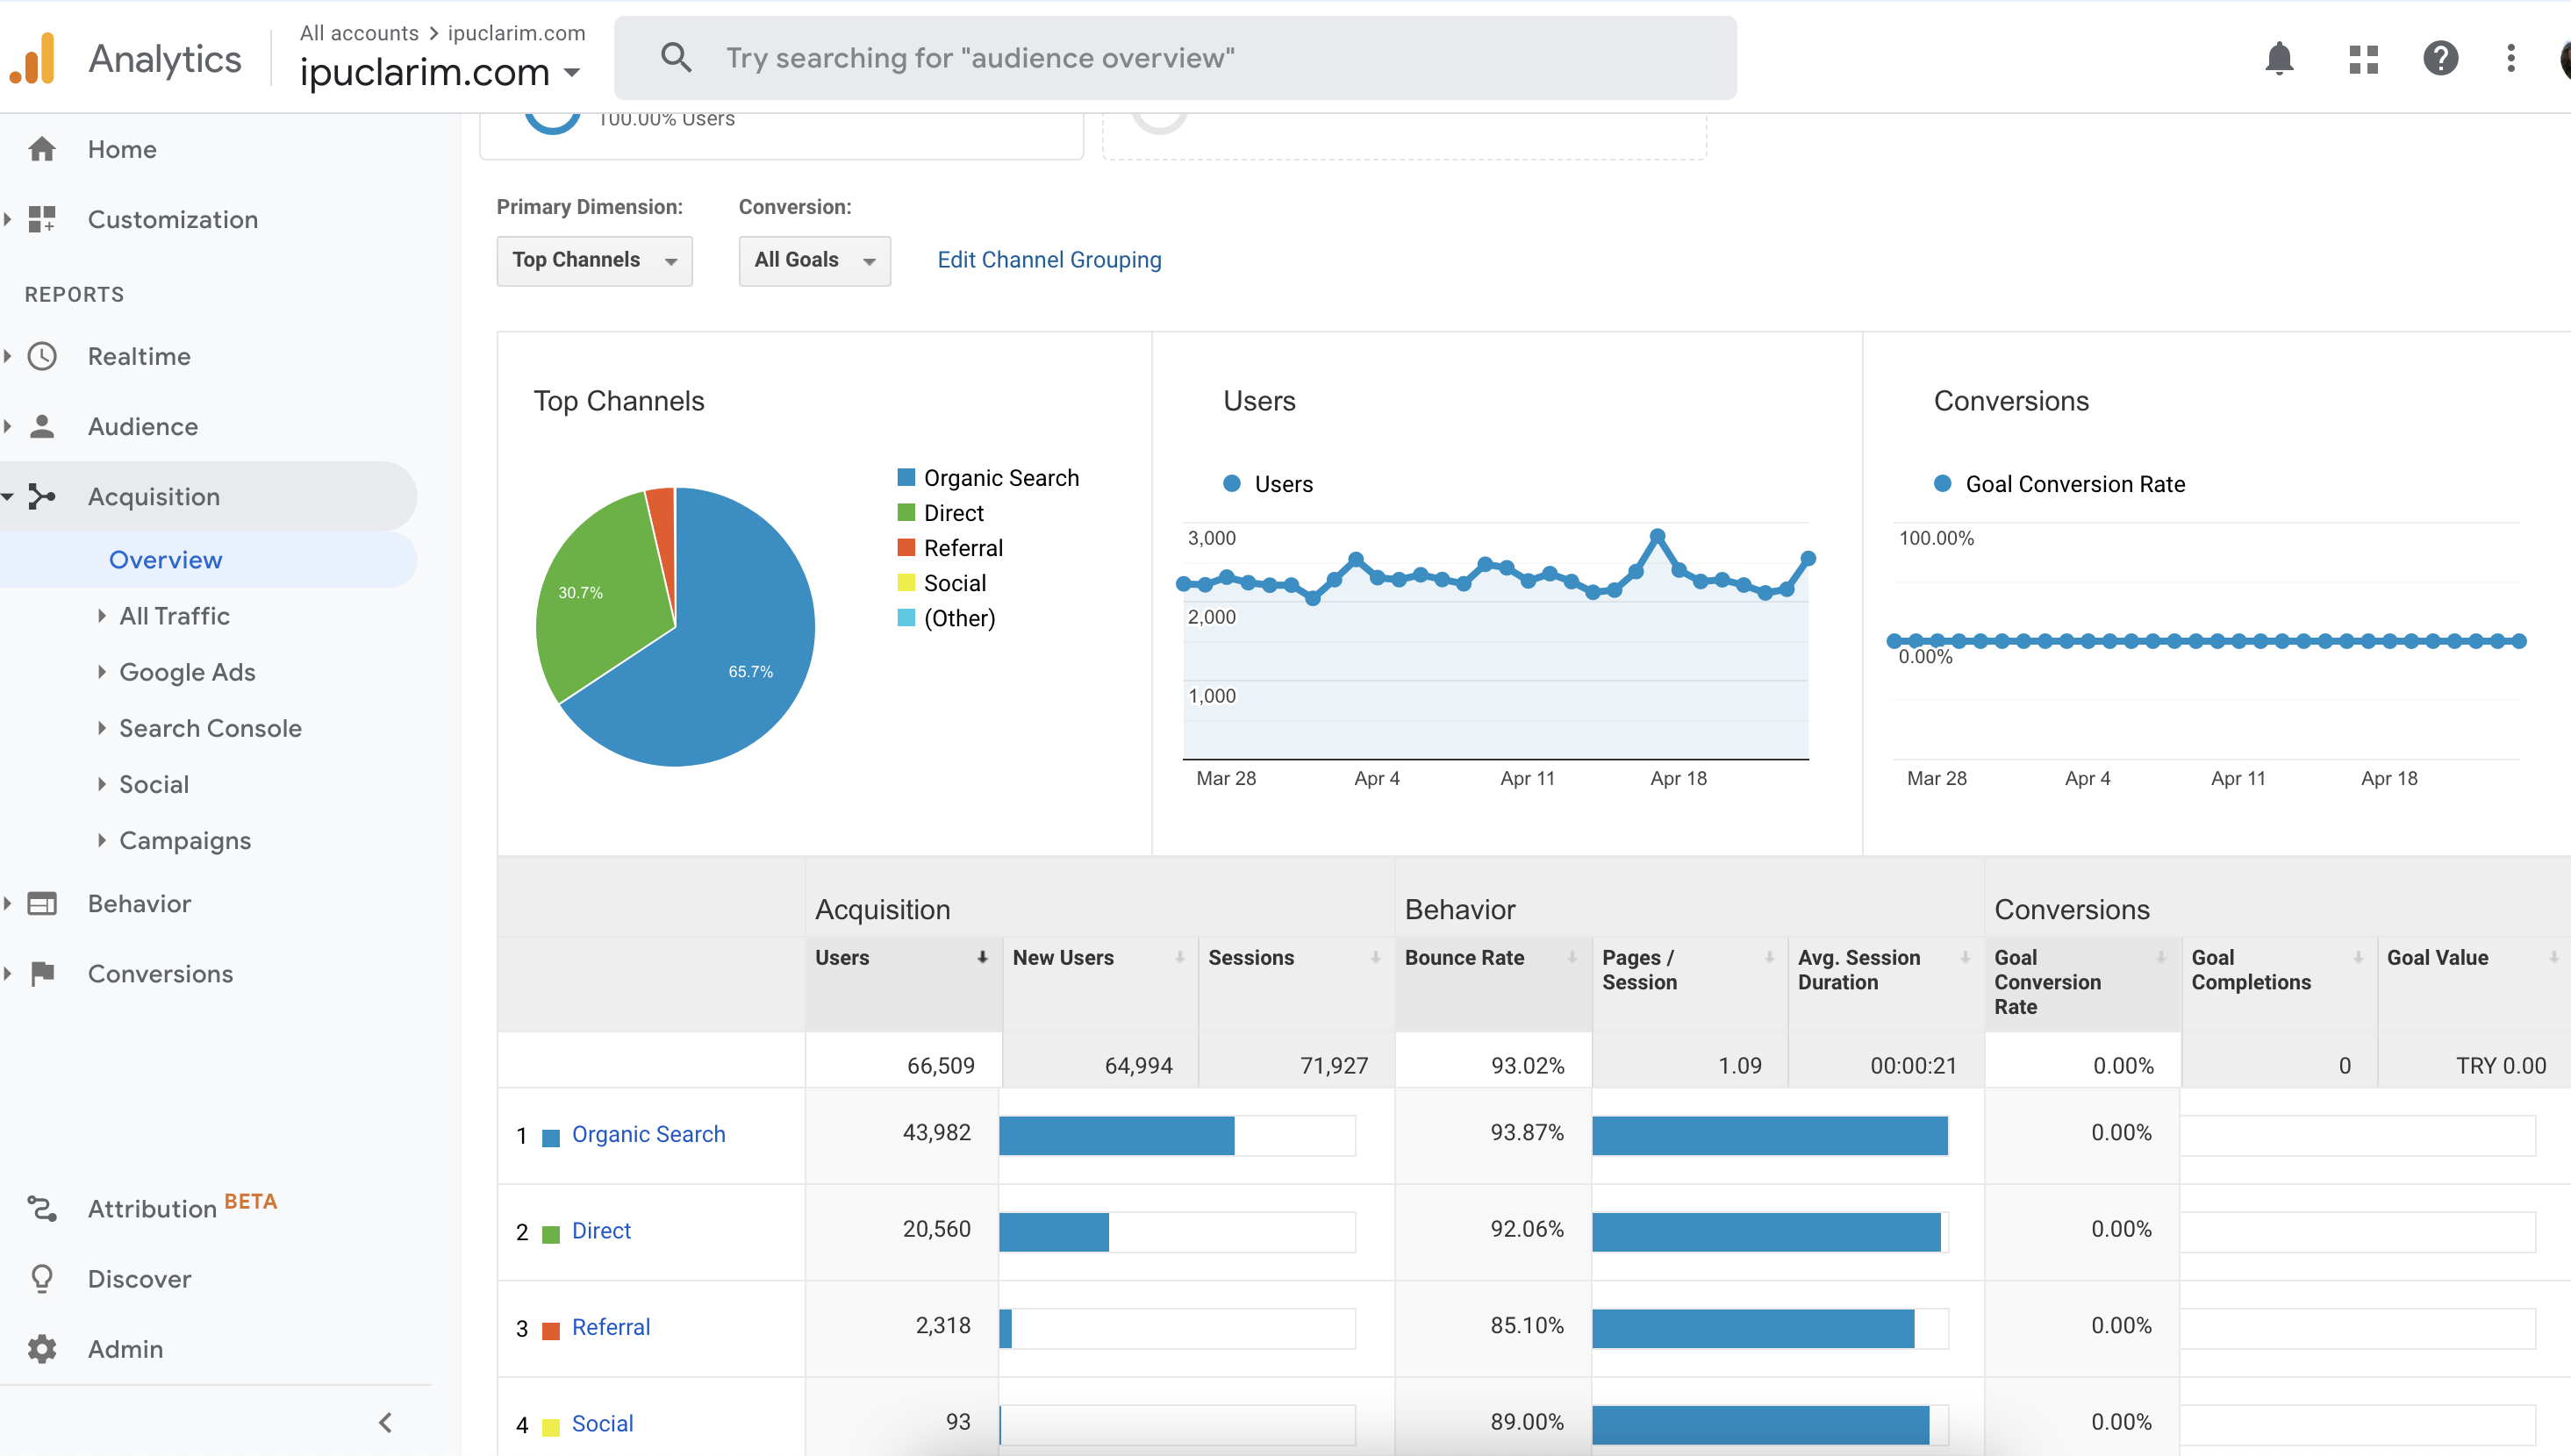Click the Analytics search field

coord(1176,58)
